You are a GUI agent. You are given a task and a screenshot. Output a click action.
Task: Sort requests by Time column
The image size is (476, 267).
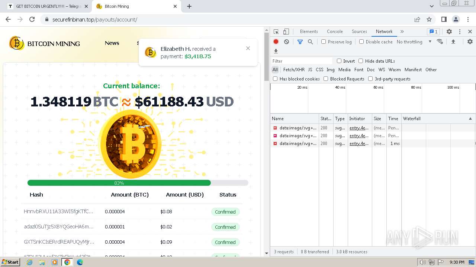[394, 119]
